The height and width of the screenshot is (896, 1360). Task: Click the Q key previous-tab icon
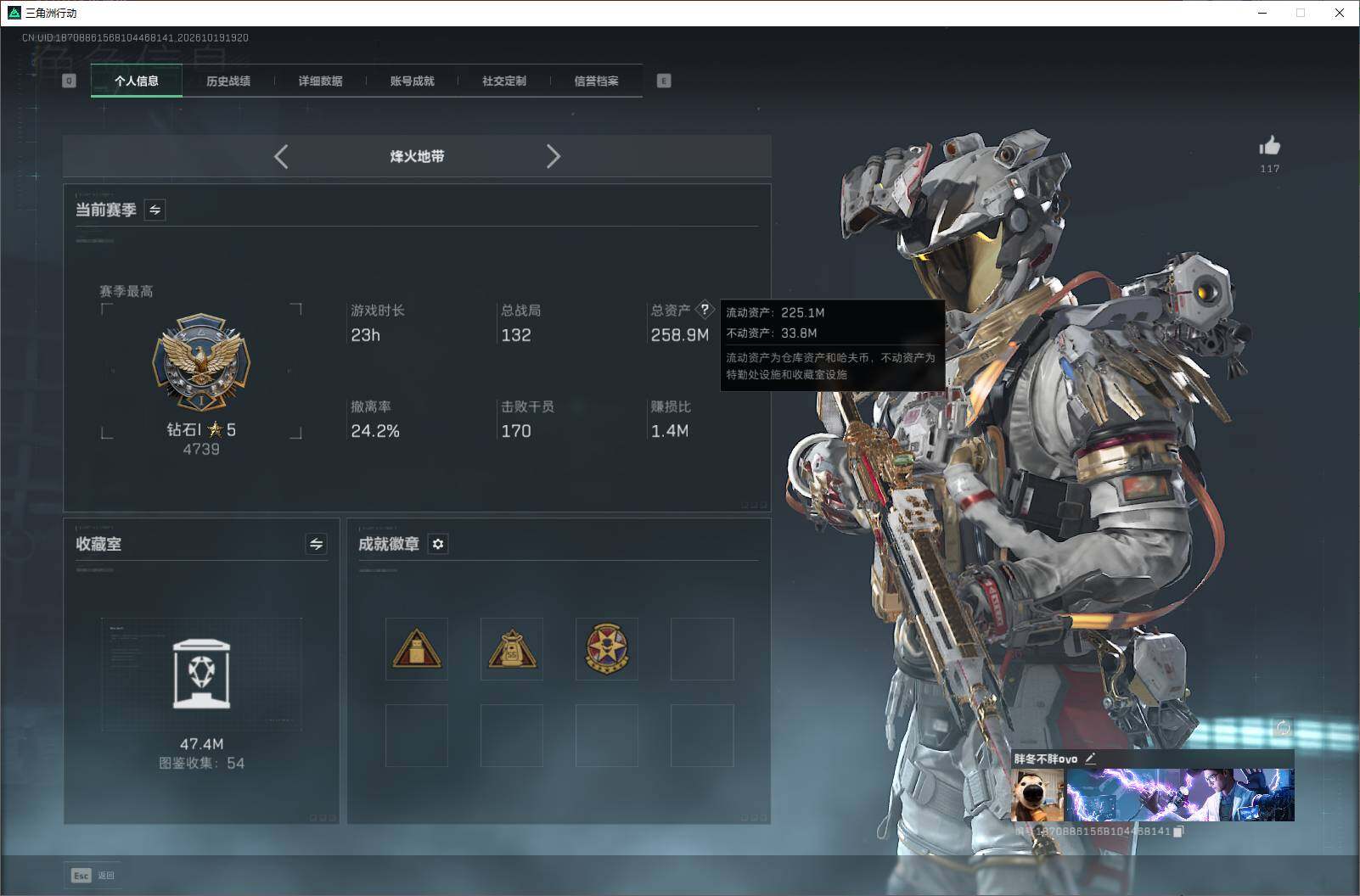pos(70,81)
